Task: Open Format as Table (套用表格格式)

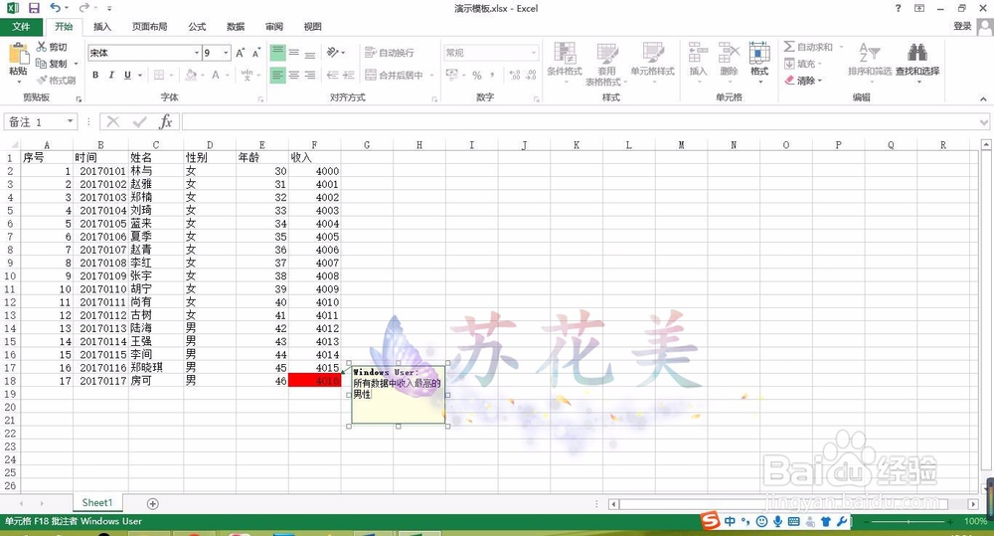Action: pyautogui.click(x=606, y=64)
